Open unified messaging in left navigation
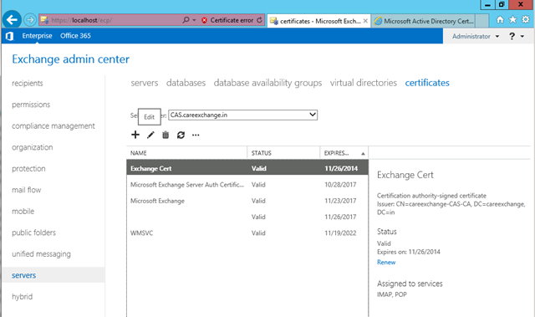The image size is (535, 317). [41, 254]
